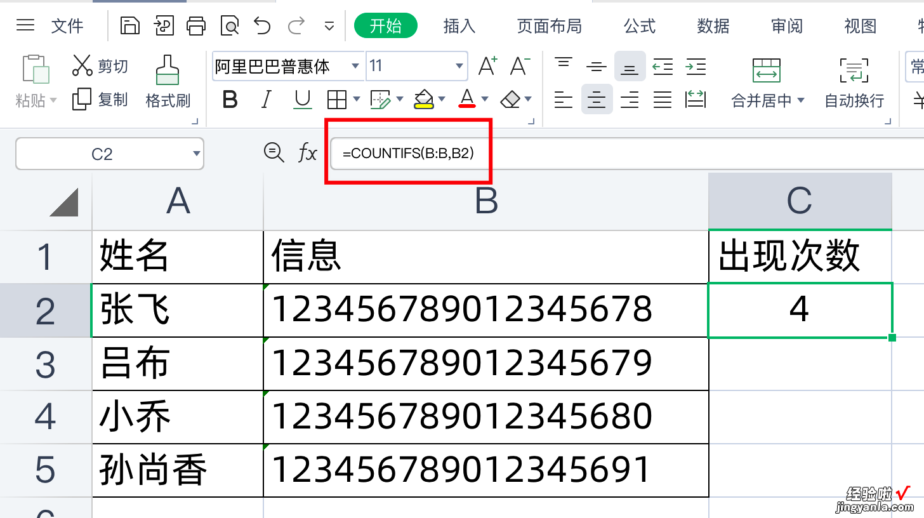Viewport: 924px width, 518px height.
Task: Click the Print icon
Action: pyautogui.click(x=196, y=25)
